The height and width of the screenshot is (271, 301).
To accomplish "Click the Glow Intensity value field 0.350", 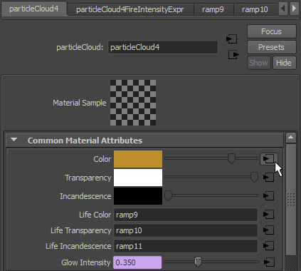I will tap(137, 262).
